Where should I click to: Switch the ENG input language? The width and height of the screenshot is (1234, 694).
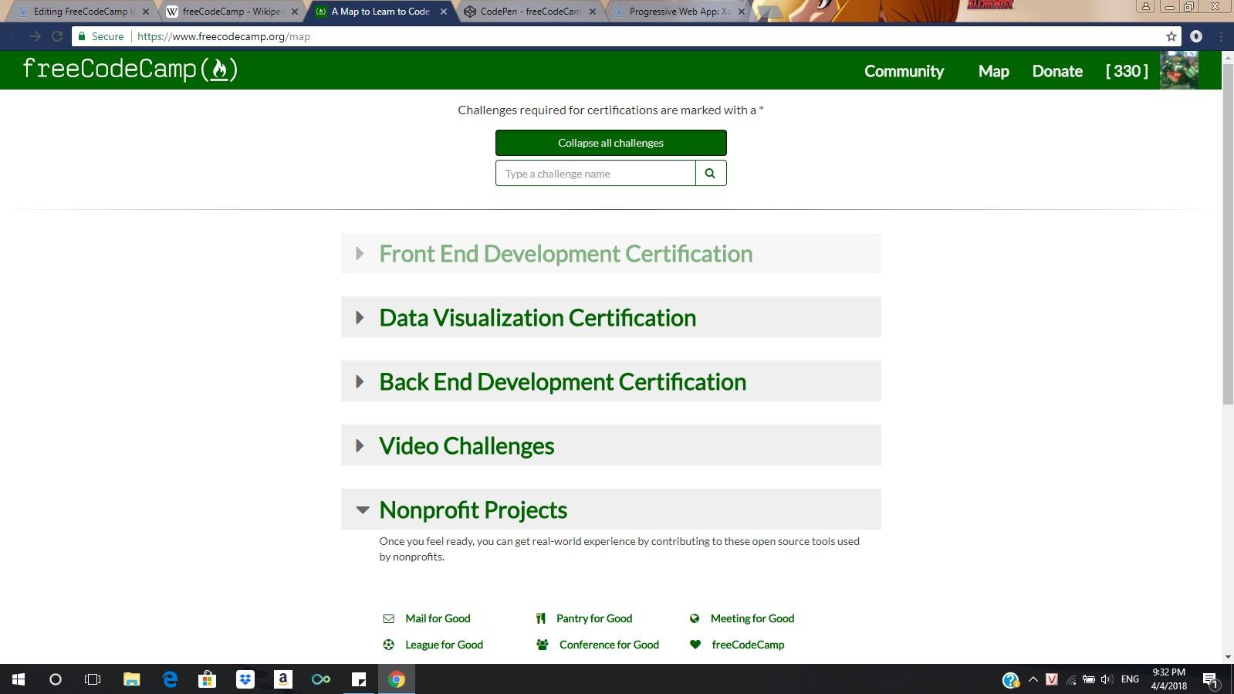(1130, 679)
